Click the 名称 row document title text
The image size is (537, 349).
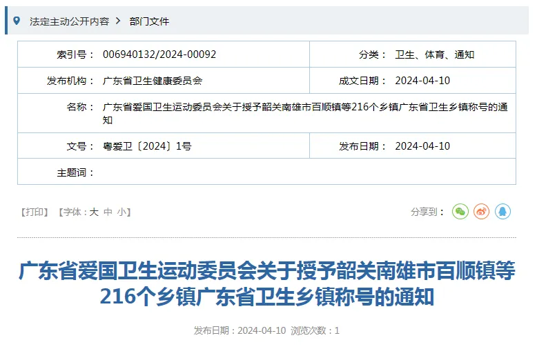pyautogui.click(x=305, y=113)
